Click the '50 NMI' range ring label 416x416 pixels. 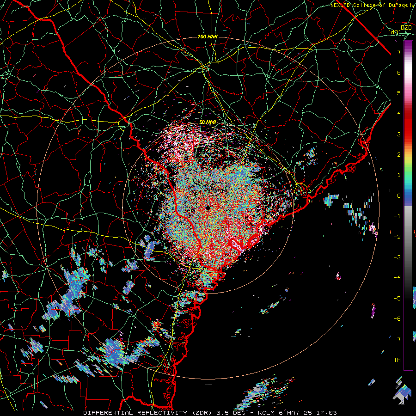(208, 122)
